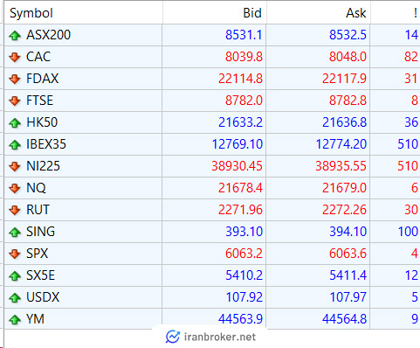Click the SX5E bid value 5410.2
Viewport: 420px width, 348px height.
[x=244, y=275]
